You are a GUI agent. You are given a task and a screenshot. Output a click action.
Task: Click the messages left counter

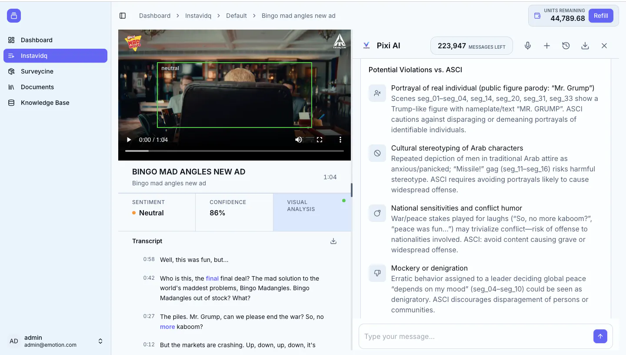471,46
